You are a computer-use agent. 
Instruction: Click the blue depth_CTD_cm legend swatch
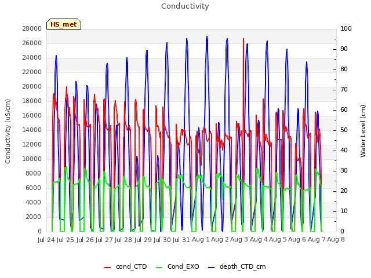click(211, 268)
